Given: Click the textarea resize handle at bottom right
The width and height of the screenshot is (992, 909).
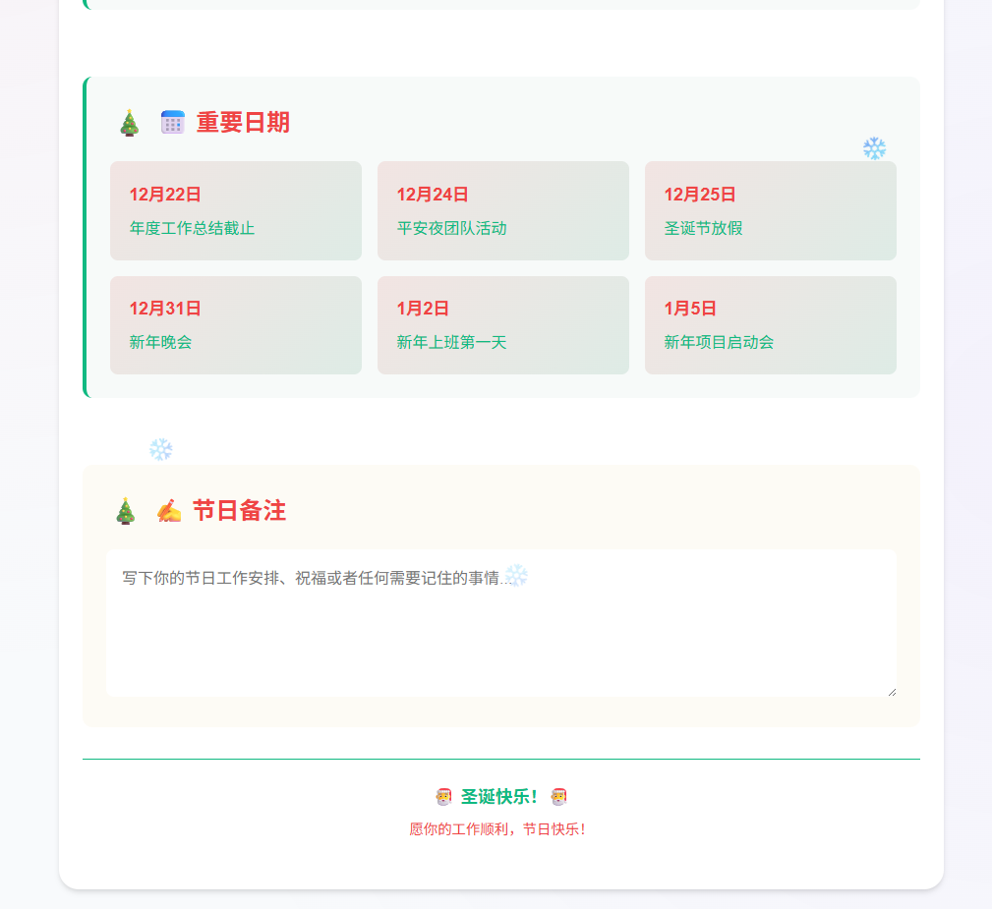Looking at the screenshot, I should click(x=893, y=691).
